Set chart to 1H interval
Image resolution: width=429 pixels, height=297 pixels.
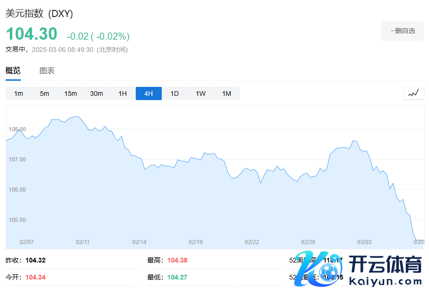(123, 93)
